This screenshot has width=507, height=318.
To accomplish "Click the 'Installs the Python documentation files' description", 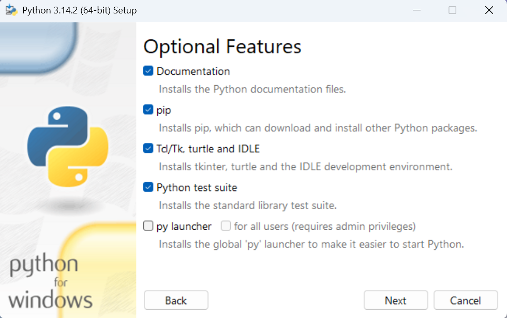I will pyautogui.click(x=252, y=89).
